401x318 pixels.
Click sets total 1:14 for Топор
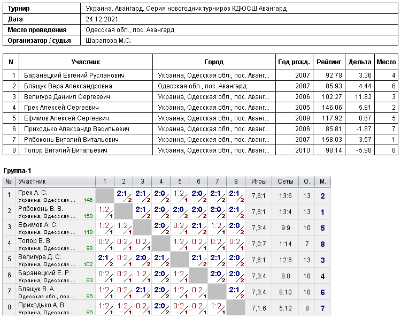pos(286,244)
